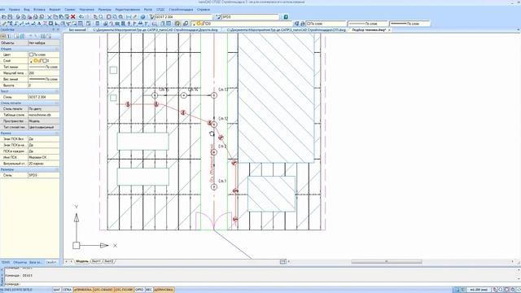
Task: Open the lineweight 'По слою' dropdown in toolbar
Action: pos(410,24)
